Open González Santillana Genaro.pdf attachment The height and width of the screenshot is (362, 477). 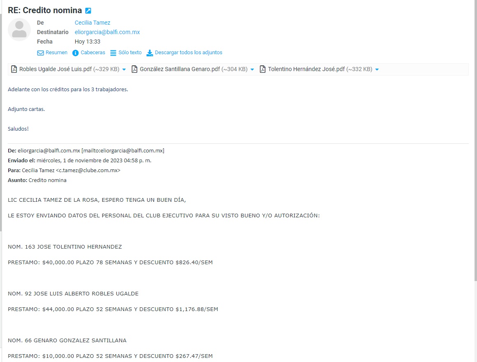point(194,69)
